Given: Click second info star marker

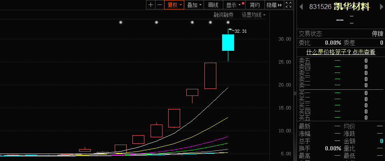Looking at the screenshot, I should pos(156,23).
